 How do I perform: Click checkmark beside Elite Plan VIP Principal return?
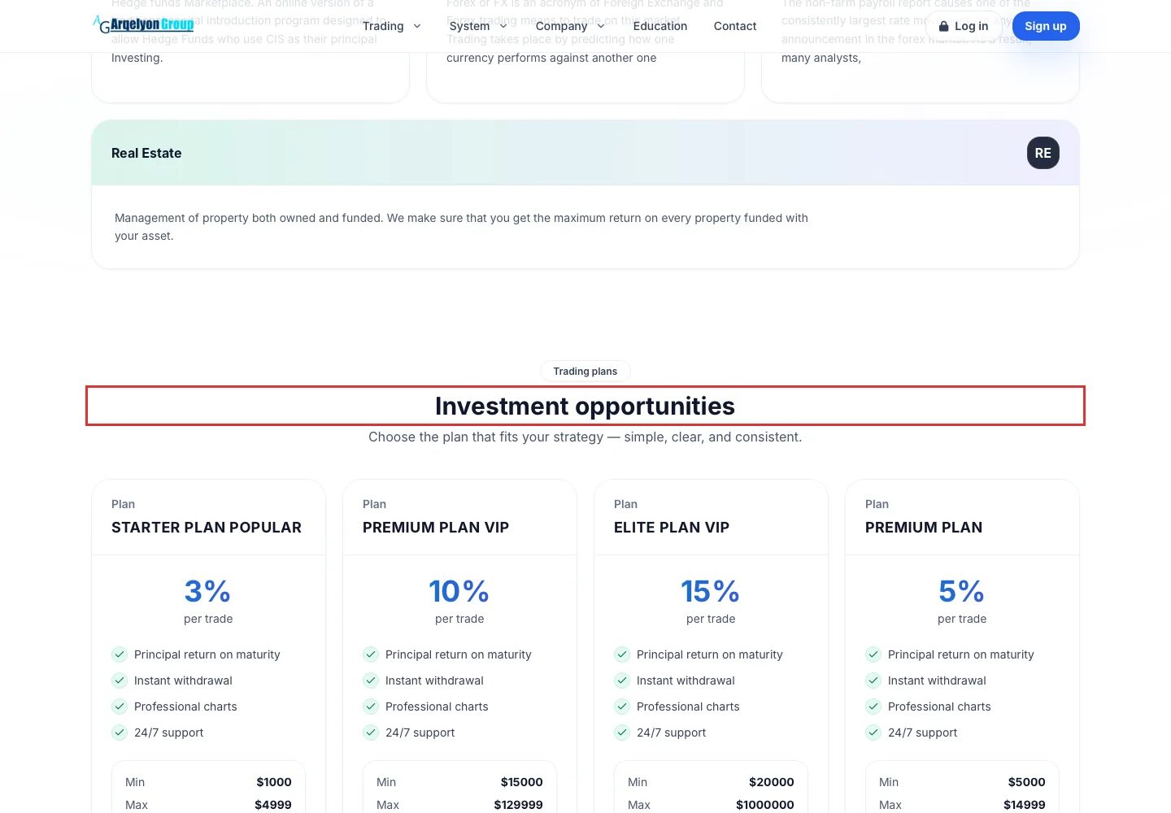[622, 654]
